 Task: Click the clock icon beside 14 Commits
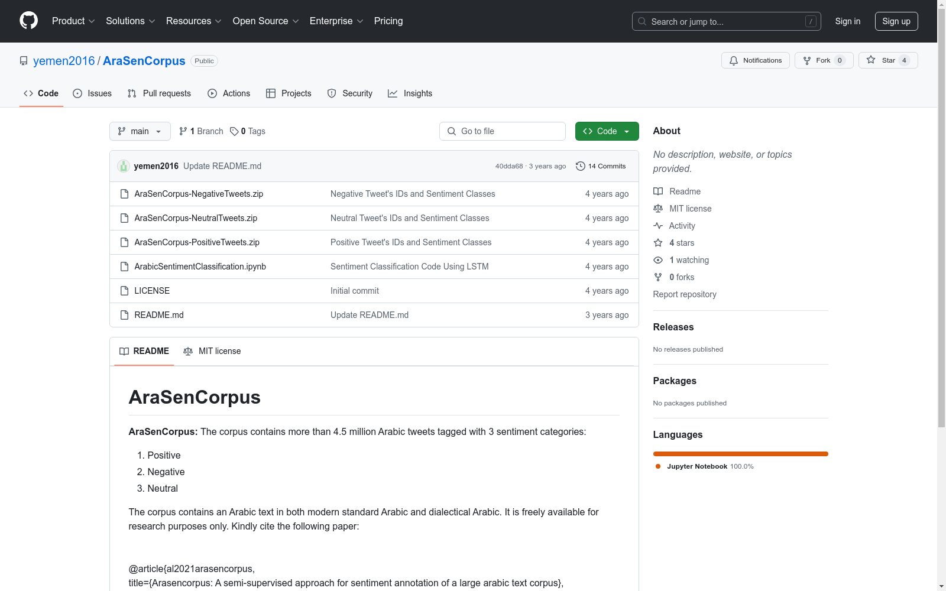581,166
